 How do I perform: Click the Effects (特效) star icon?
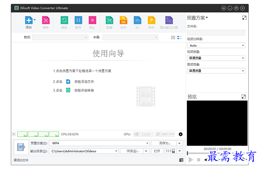point(151,20)
